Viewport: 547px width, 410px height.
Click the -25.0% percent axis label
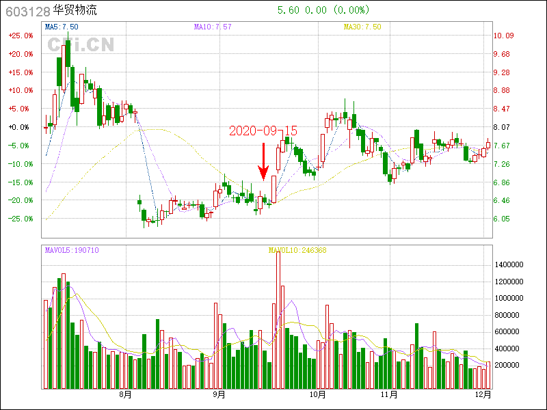point(21,219)
